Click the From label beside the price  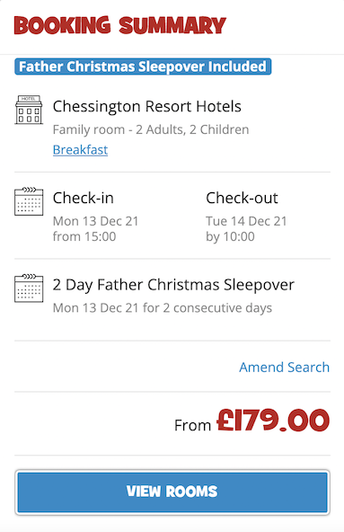pos(193,425)
